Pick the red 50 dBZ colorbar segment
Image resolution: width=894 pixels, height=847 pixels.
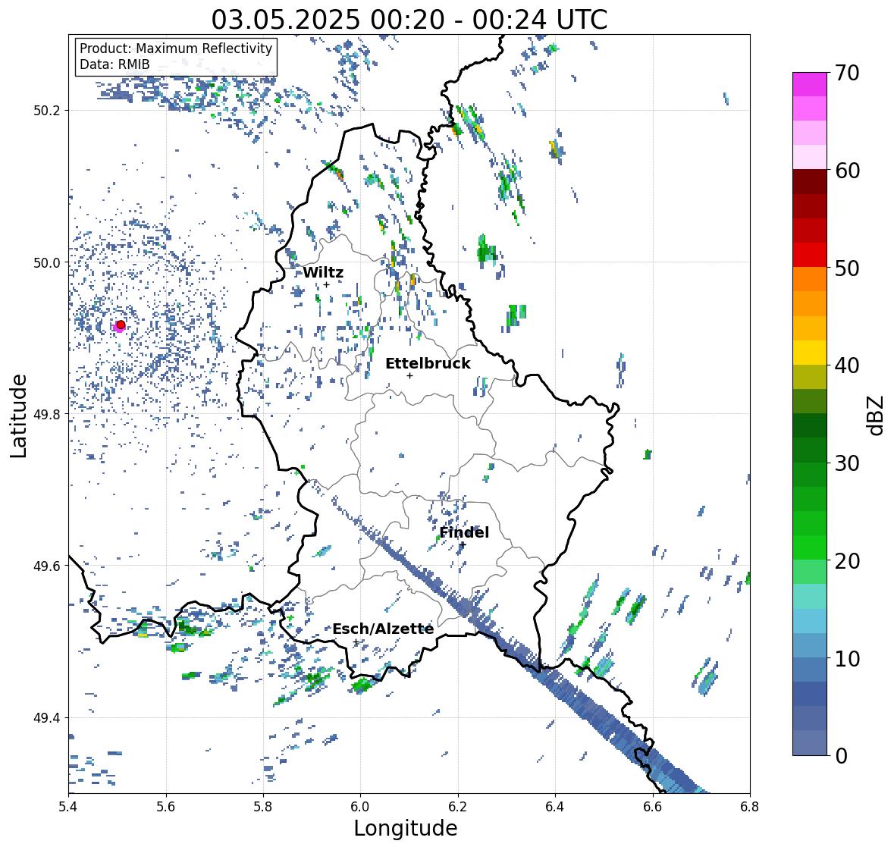click(810, 255)
